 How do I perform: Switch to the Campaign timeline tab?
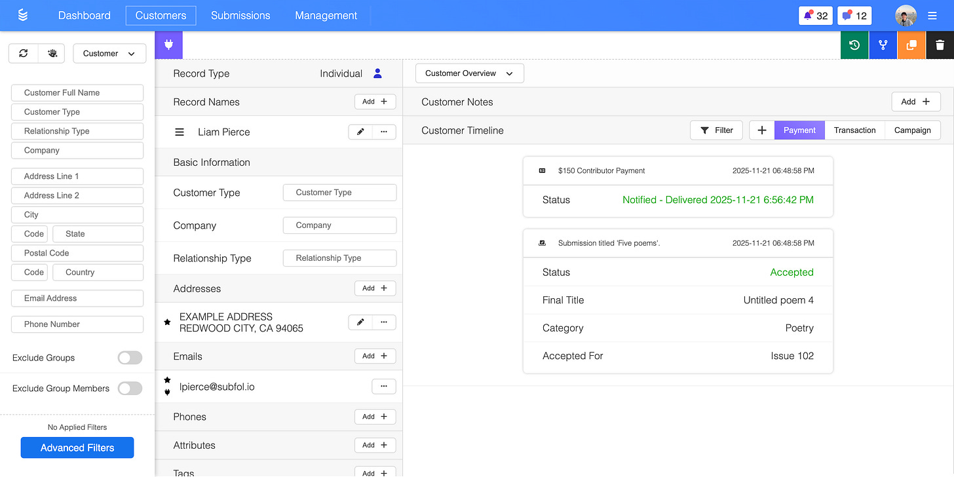click(913, 130)
